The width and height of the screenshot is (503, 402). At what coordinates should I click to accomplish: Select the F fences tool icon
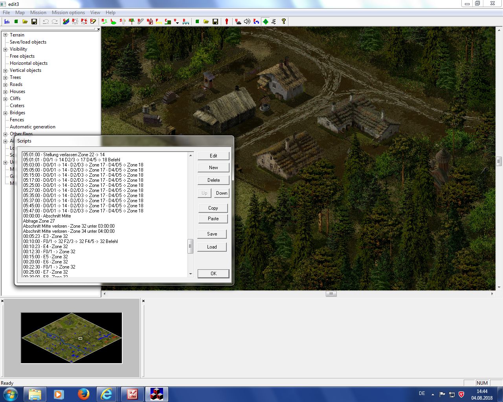(159, 22)
